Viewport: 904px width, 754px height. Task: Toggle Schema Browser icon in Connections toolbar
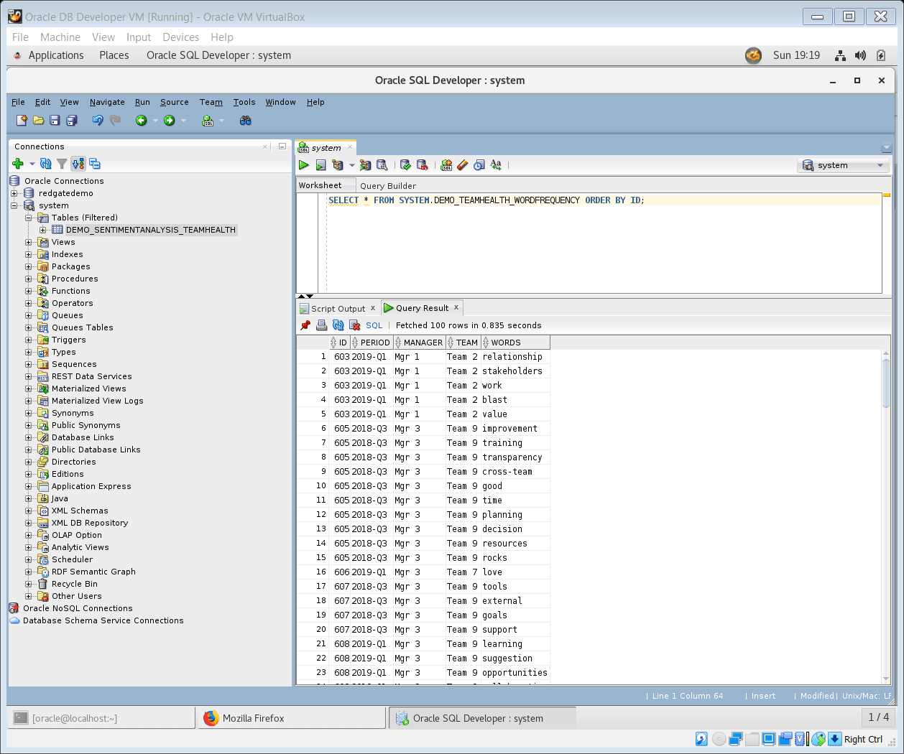pyautogui.click(x=78, y=164)
